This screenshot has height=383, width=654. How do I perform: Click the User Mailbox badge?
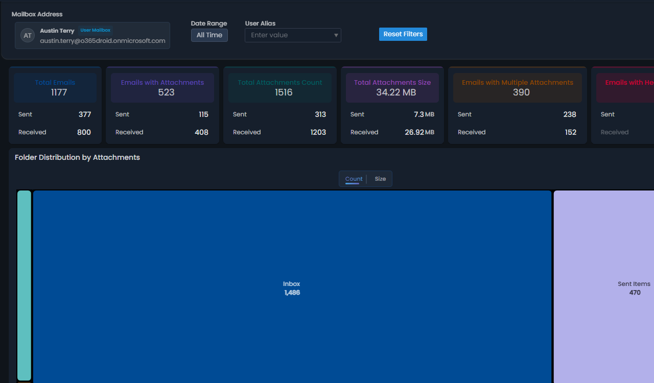(x=95, y=30)
